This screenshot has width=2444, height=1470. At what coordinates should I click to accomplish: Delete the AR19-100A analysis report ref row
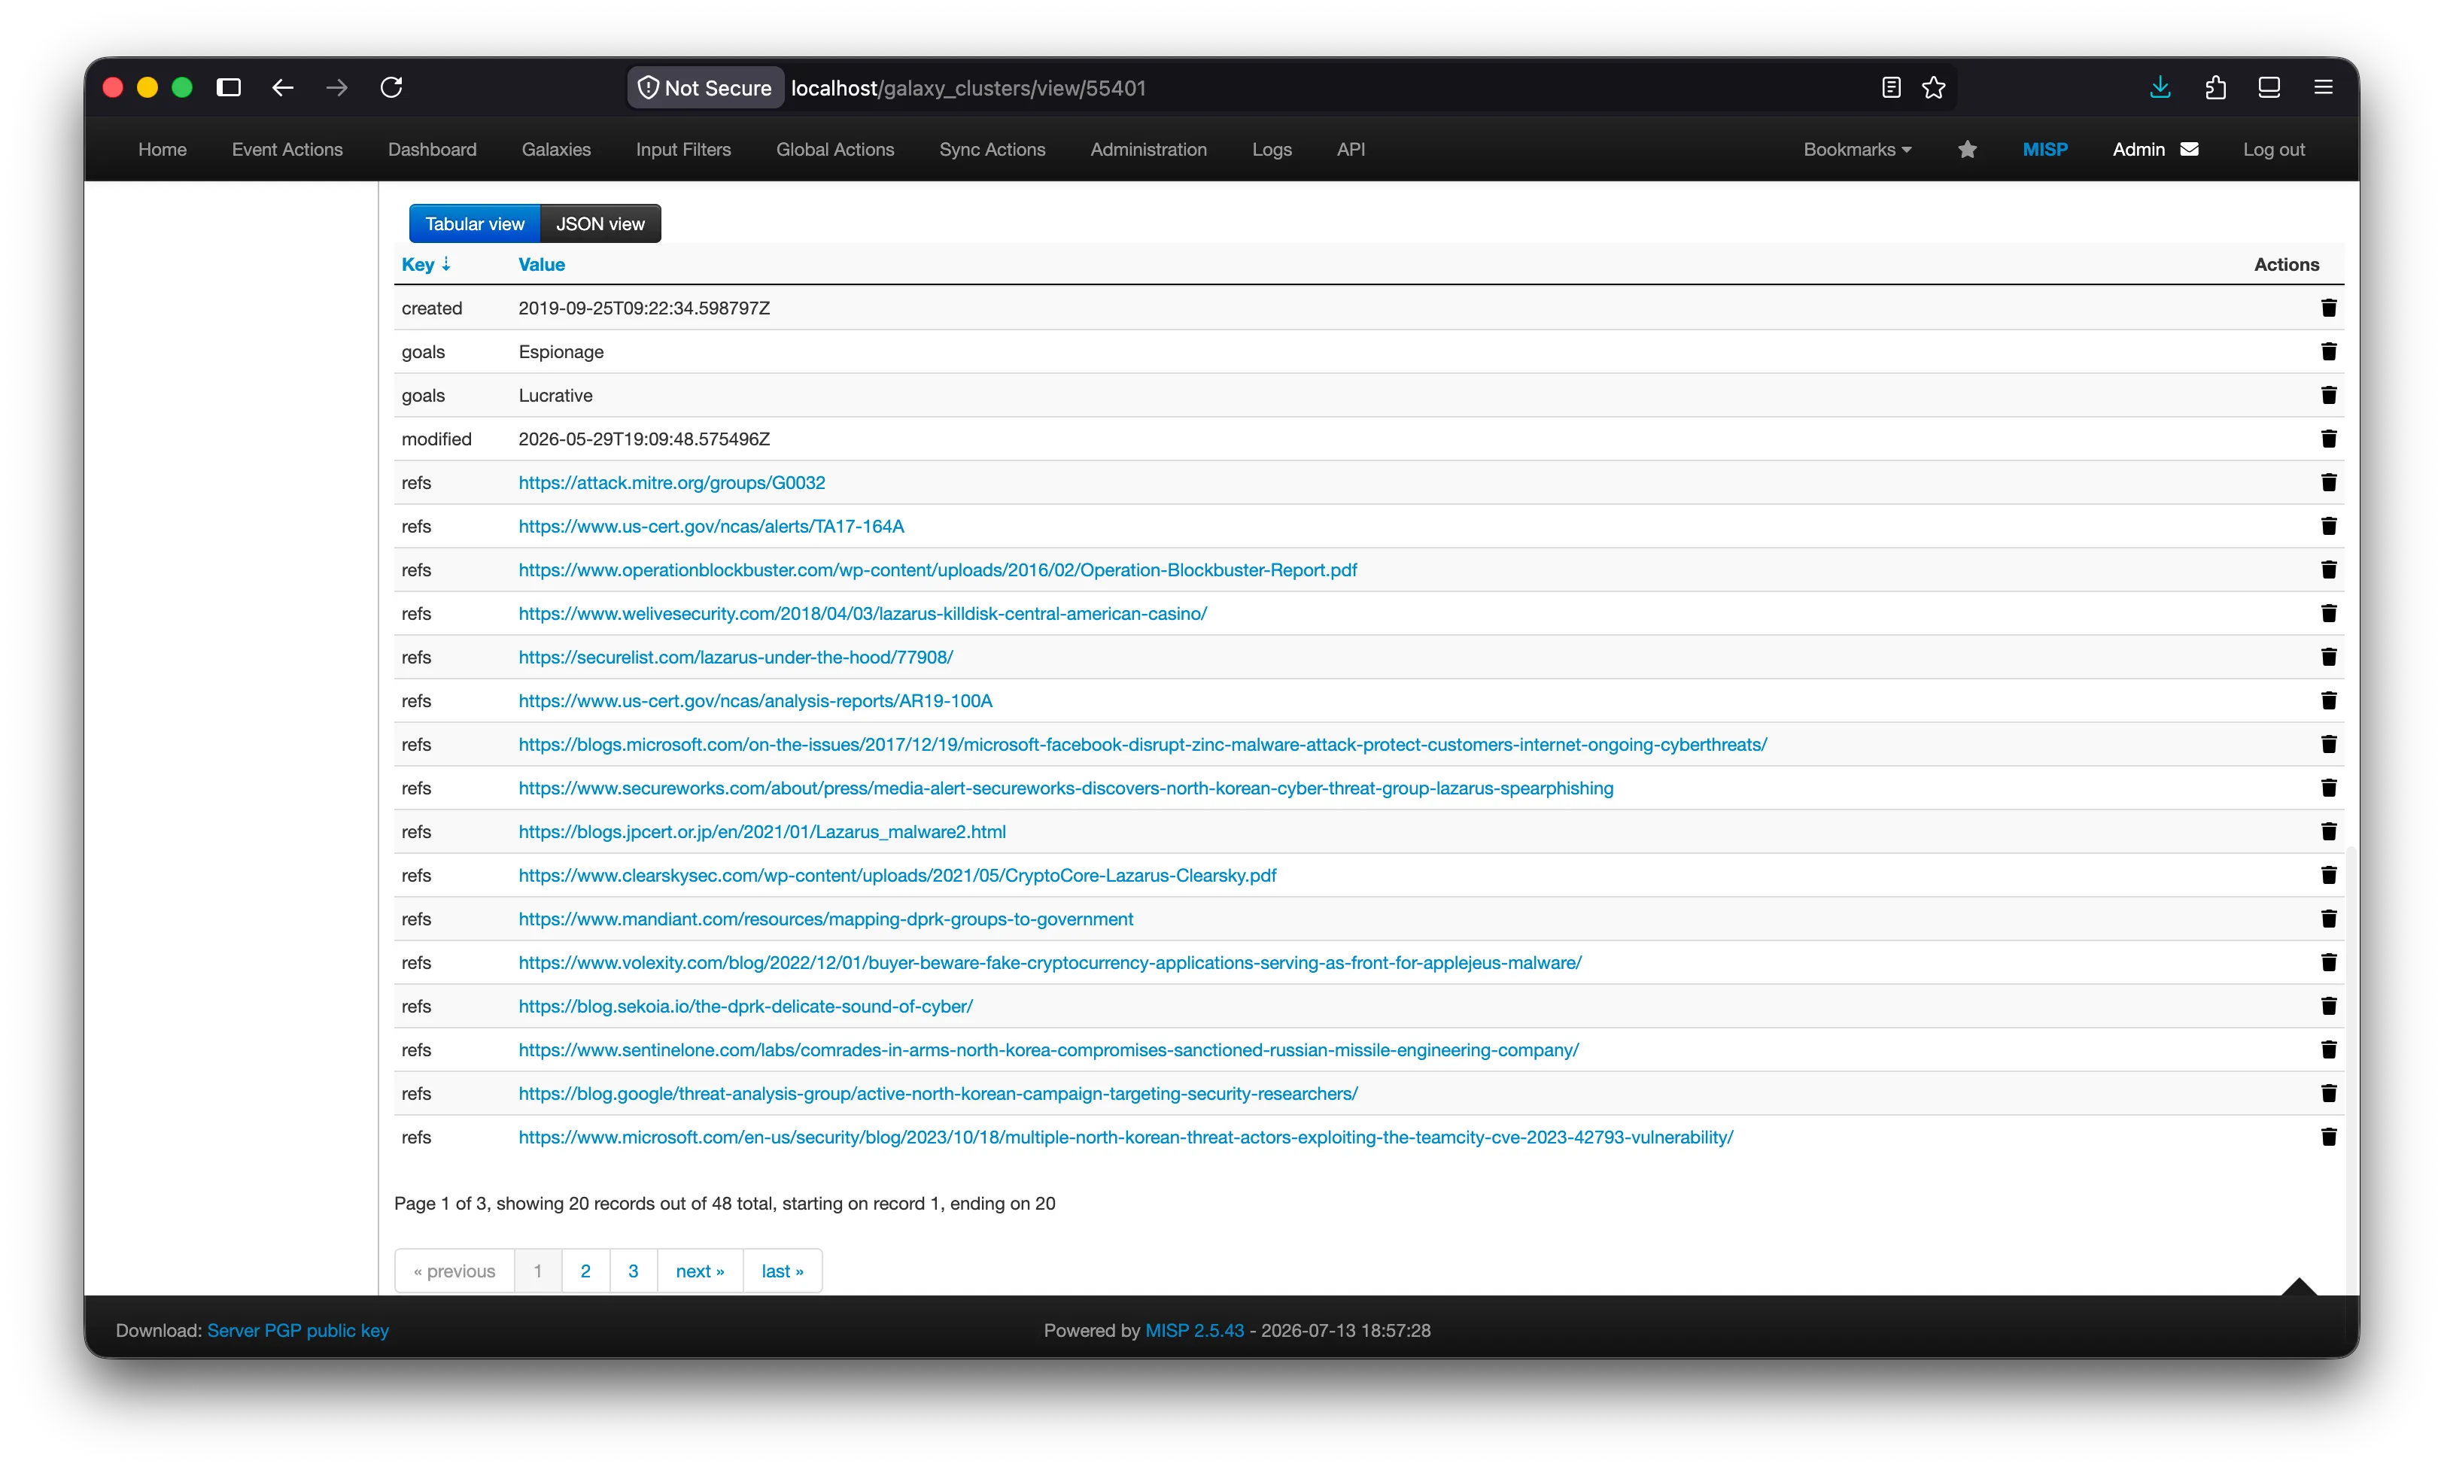point(2328,700)
